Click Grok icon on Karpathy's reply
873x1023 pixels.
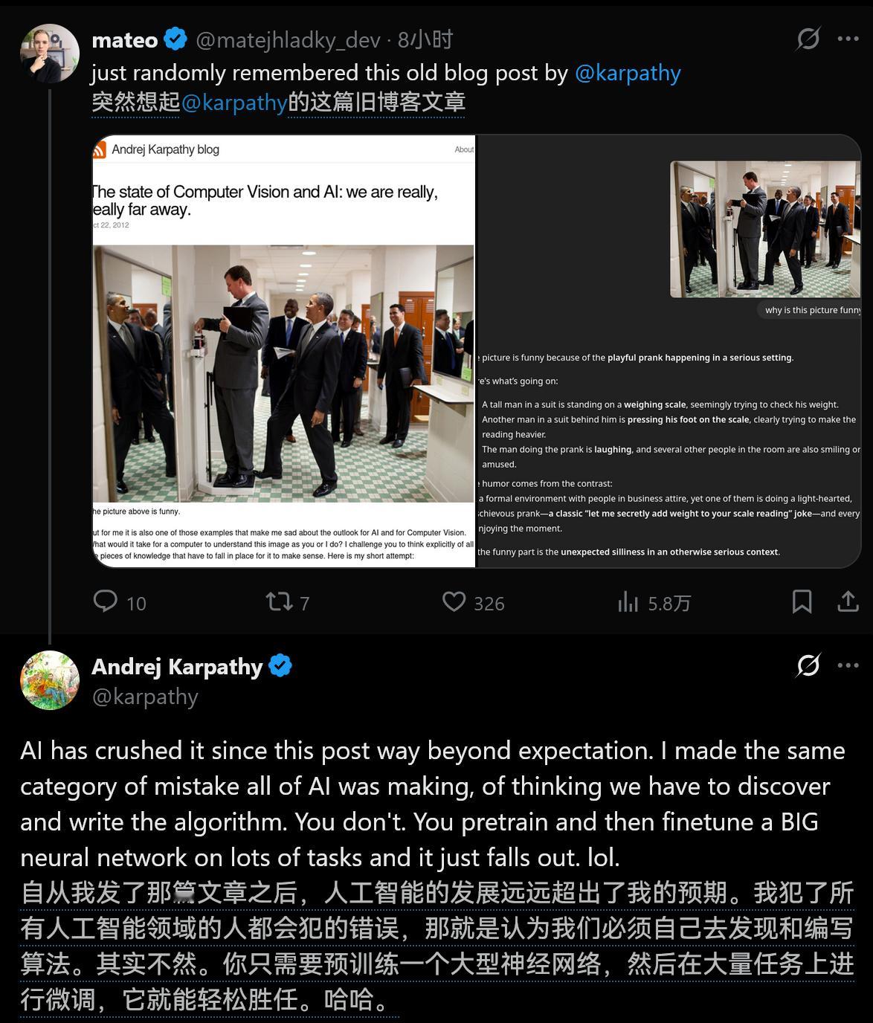pos(808,665)
